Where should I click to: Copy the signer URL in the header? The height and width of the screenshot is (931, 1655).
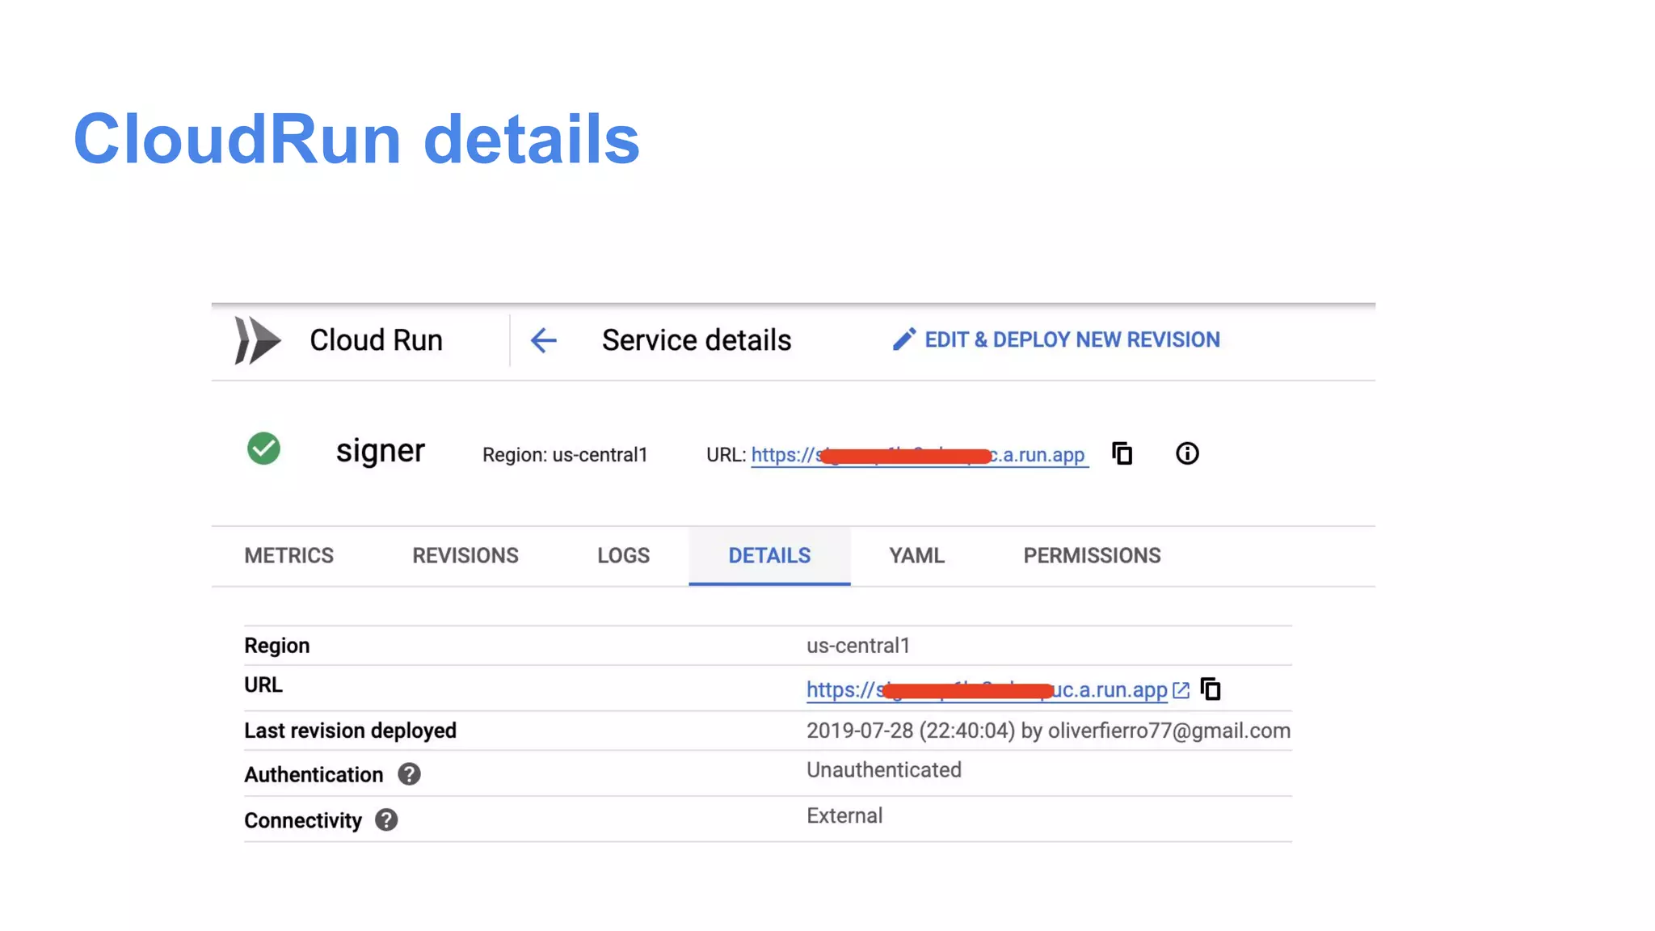1122,453
